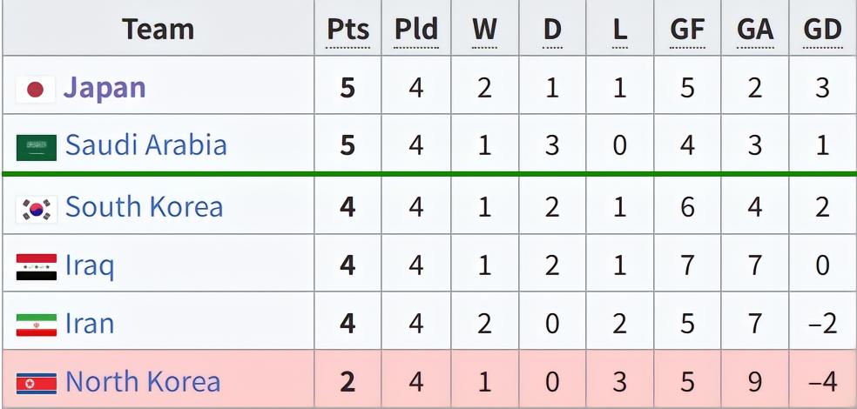The image size is (857, 409).
Task: Click the Iraq flag icon
Action: pyautogui.click(x=36, y=265)
